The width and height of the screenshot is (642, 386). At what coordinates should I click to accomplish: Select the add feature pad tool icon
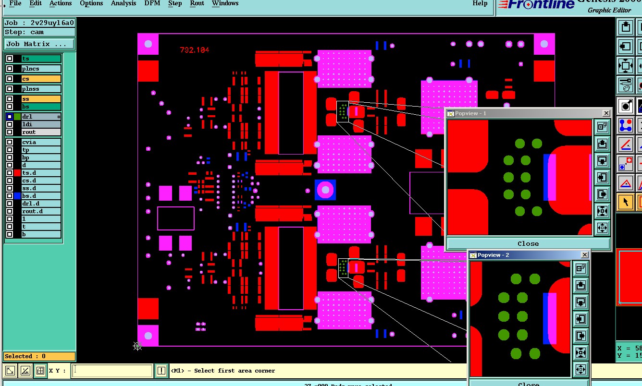coord(626,106)
